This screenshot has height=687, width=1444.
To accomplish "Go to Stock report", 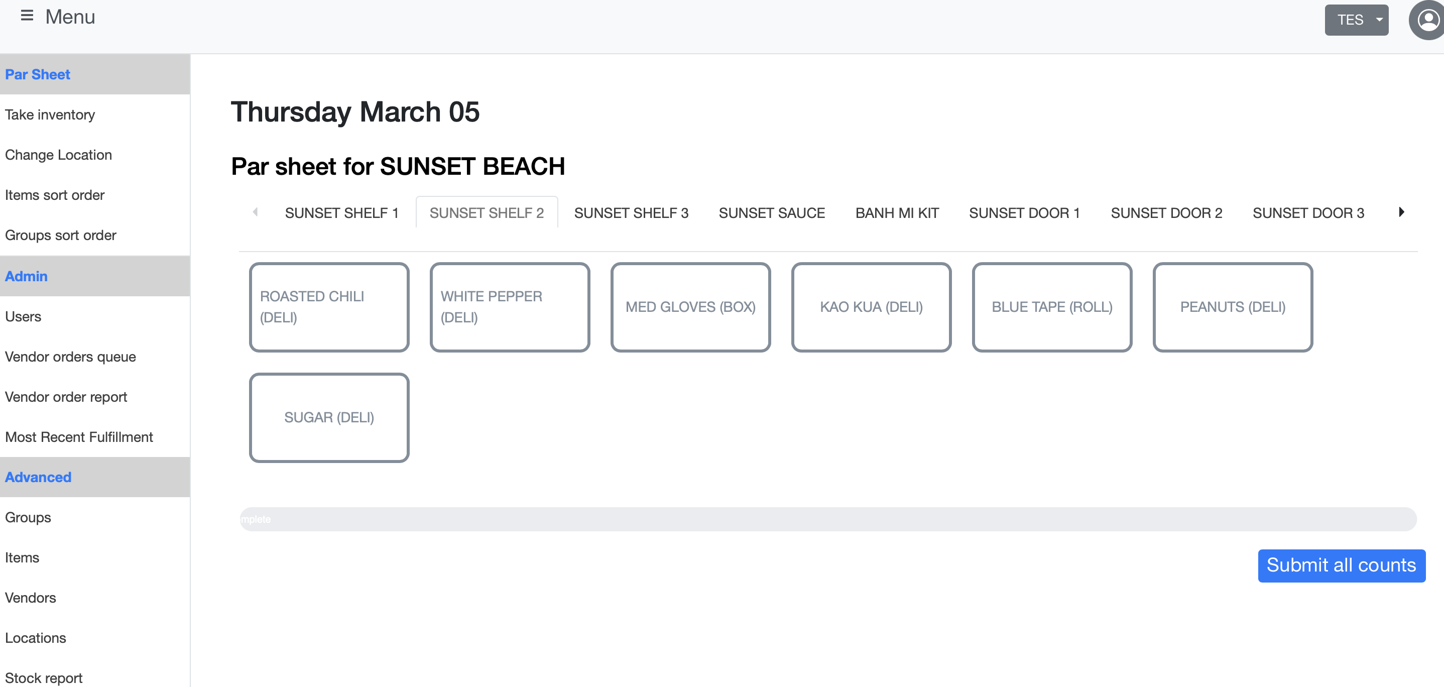I will pyautogui.click(x=44, y=677).
